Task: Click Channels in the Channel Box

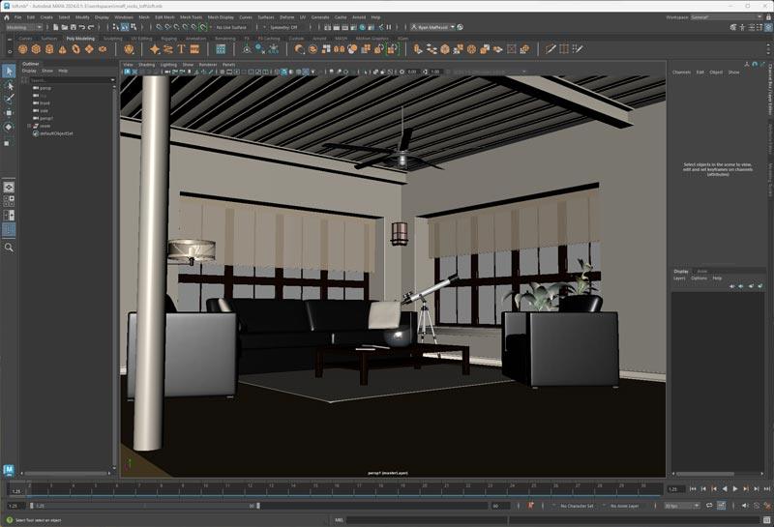Action: (x=681, y=72)
